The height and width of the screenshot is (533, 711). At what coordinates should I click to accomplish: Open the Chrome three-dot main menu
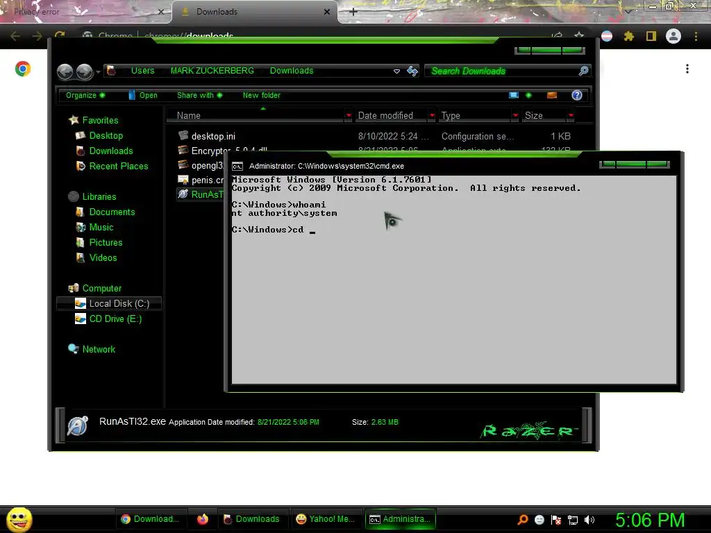point(696,36)
